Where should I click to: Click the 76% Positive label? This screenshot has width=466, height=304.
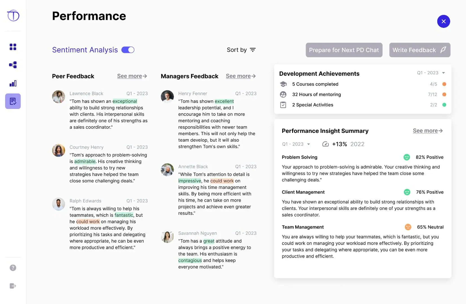coord(430,192)
